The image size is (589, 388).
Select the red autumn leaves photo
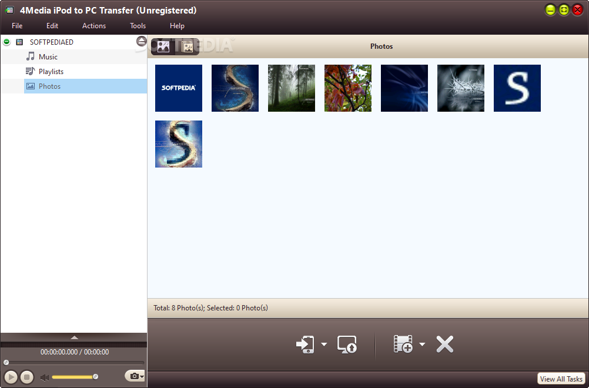pyautogui.click(x=348, y=88)
